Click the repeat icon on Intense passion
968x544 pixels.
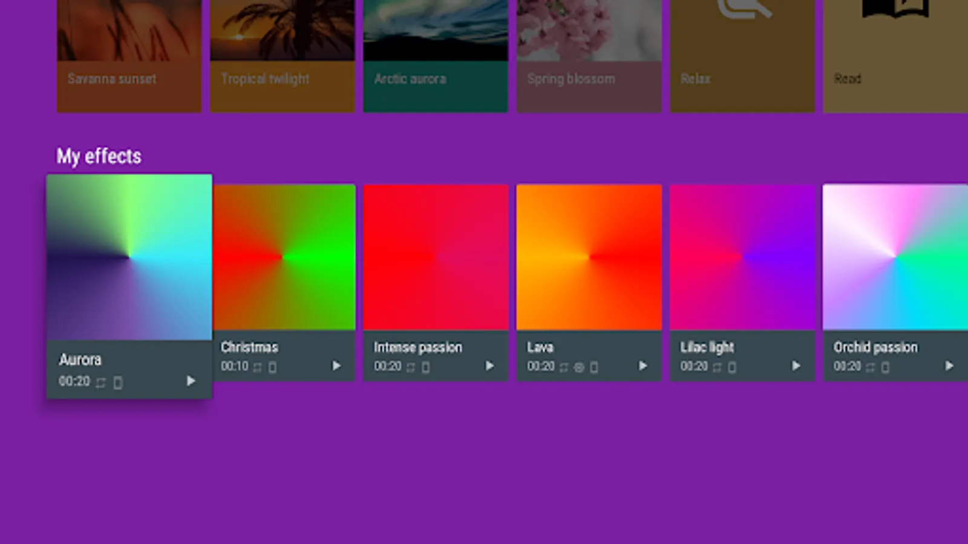pyautogui.click(x=410, y=367)
